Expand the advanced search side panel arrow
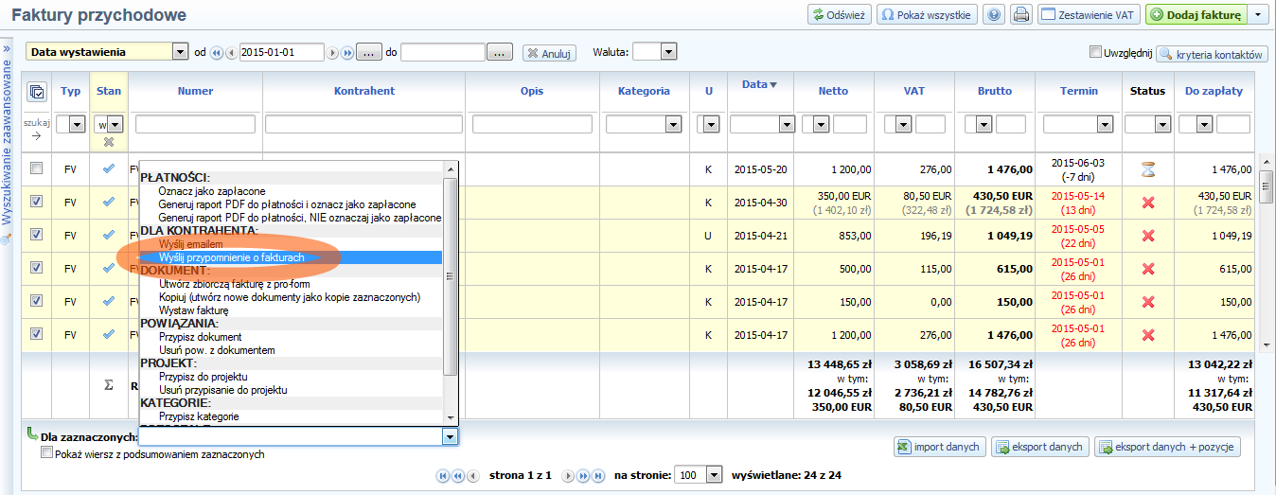This screenshot has width=1276, height=495. (x=7, y=46)
